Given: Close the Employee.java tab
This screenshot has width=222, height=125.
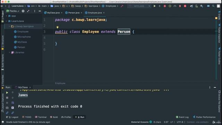Looking at the screenshot, I should (104, 13).
